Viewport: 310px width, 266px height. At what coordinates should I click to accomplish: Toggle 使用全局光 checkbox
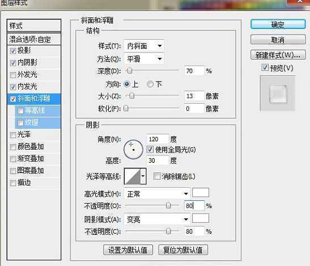click(150, 149)
